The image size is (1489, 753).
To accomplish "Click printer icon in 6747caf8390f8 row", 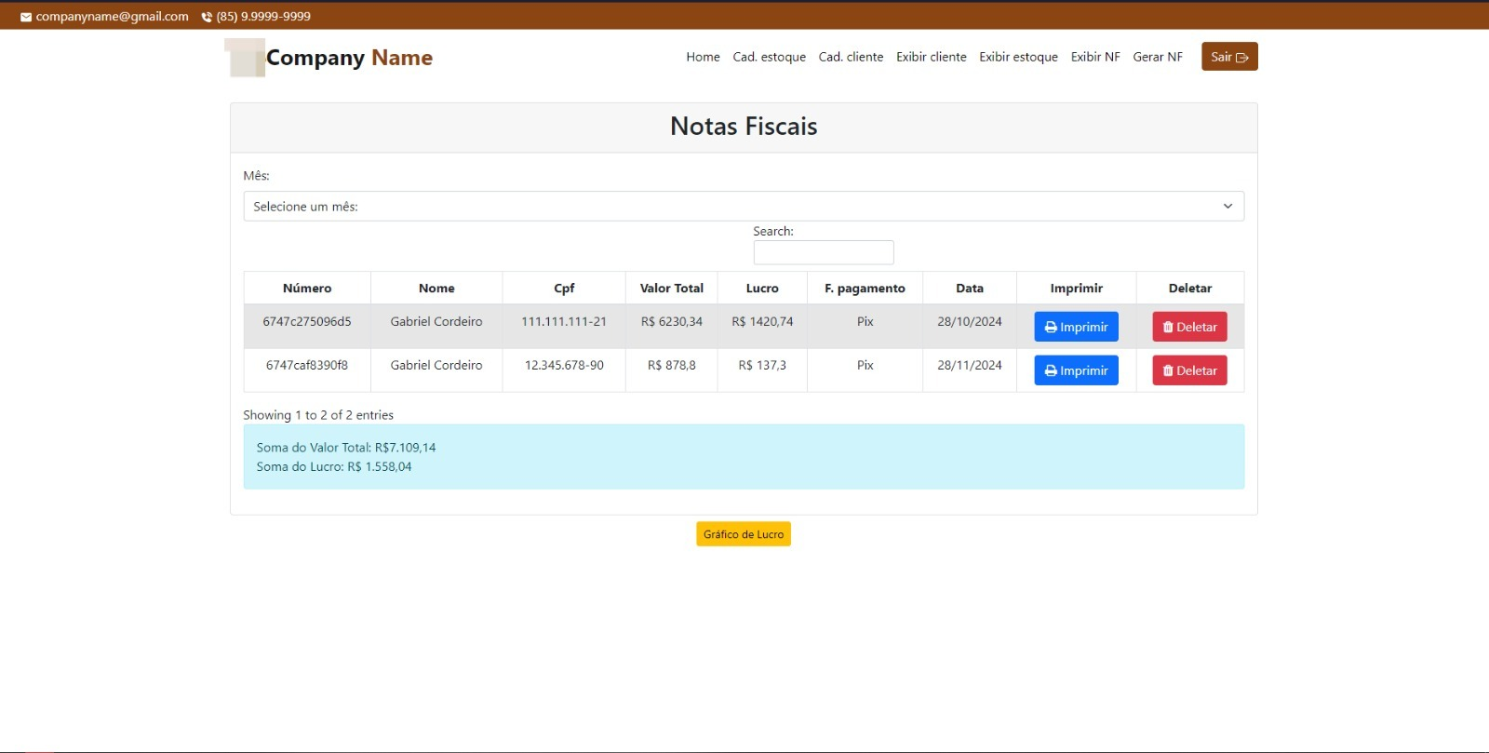I will pyautogui.click(x=1051, y=371).
